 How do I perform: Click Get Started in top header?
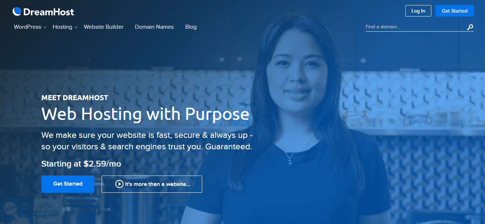pyautogui.click(x=455, y=11)
